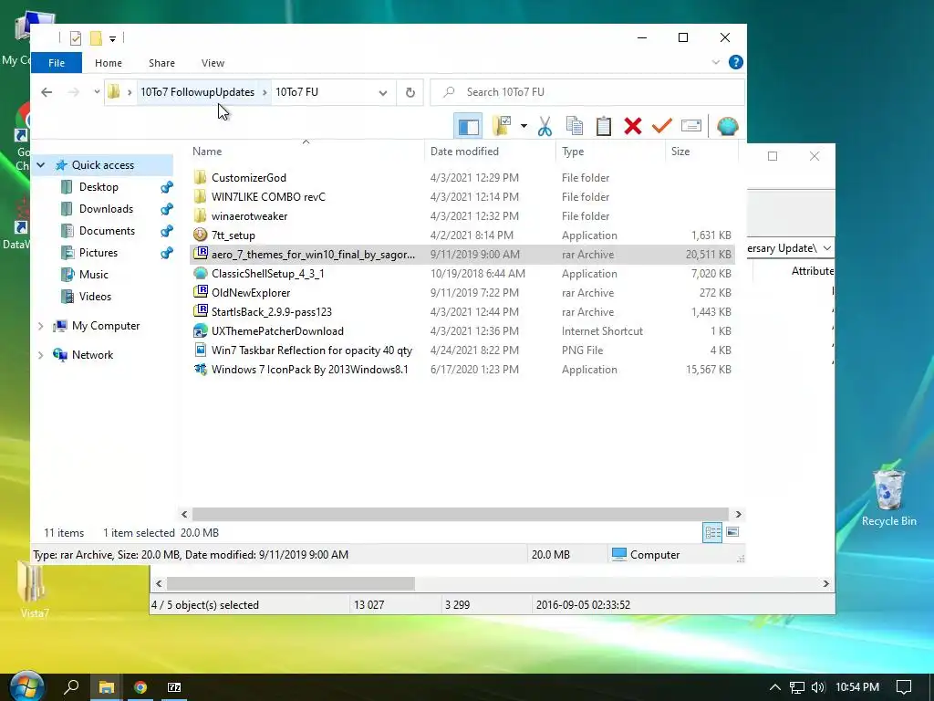Expand the My Computer tree node
The height and width of the screenshot is (701, 934).
click(x=40, y=326)
